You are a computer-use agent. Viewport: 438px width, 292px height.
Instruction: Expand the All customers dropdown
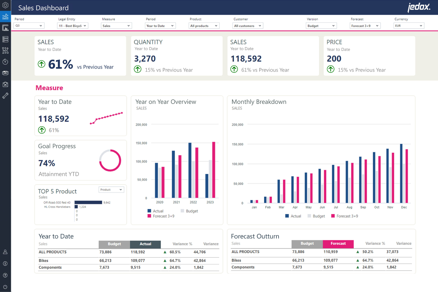click(x=248, y=26)
